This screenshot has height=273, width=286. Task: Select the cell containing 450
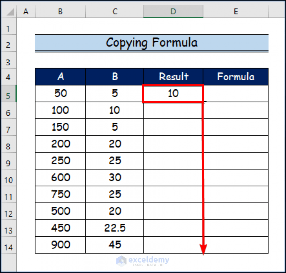point(60,228)
